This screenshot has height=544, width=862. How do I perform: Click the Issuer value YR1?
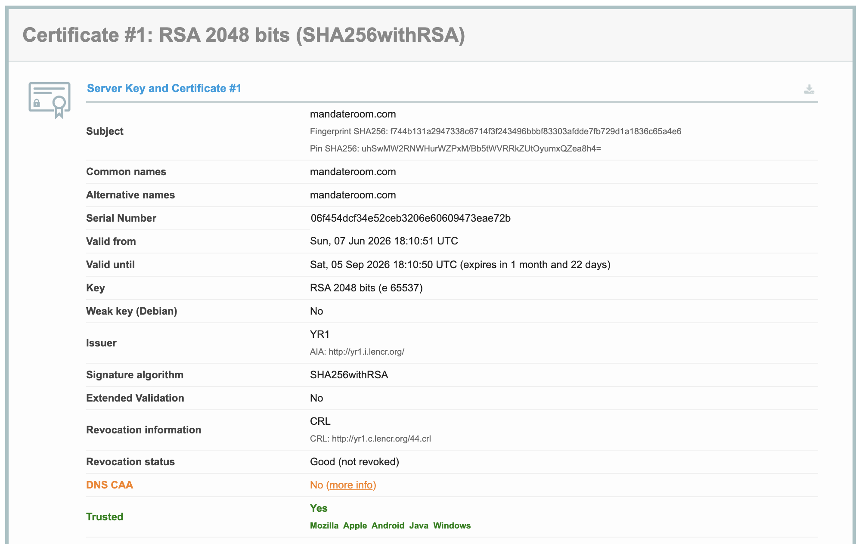coord(320,334)
